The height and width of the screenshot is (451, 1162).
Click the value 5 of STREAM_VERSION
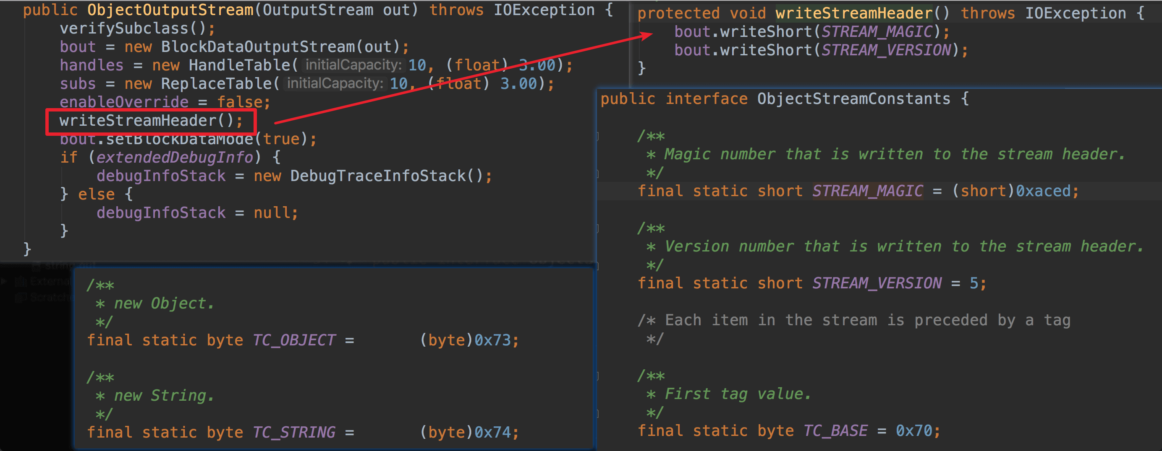pyautogui.click(x=974, y=283)
